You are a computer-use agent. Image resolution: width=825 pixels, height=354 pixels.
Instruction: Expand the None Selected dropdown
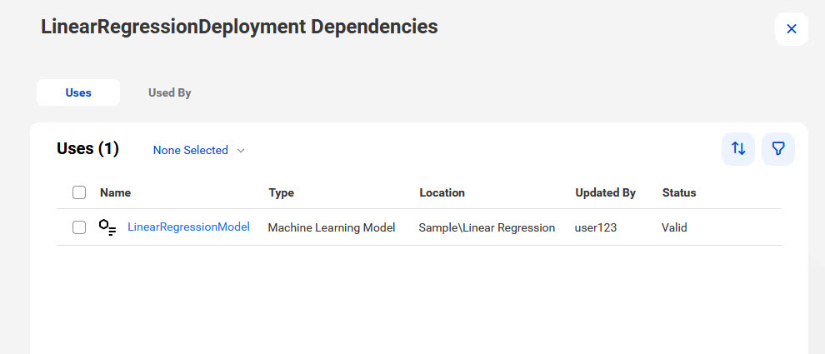[199, 150]
